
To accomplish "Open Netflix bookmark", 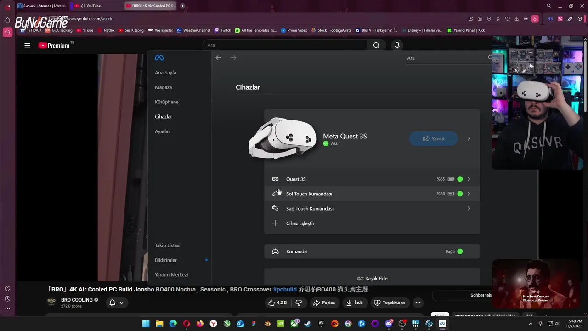I will pyautogui.click(x=106, y=30).
